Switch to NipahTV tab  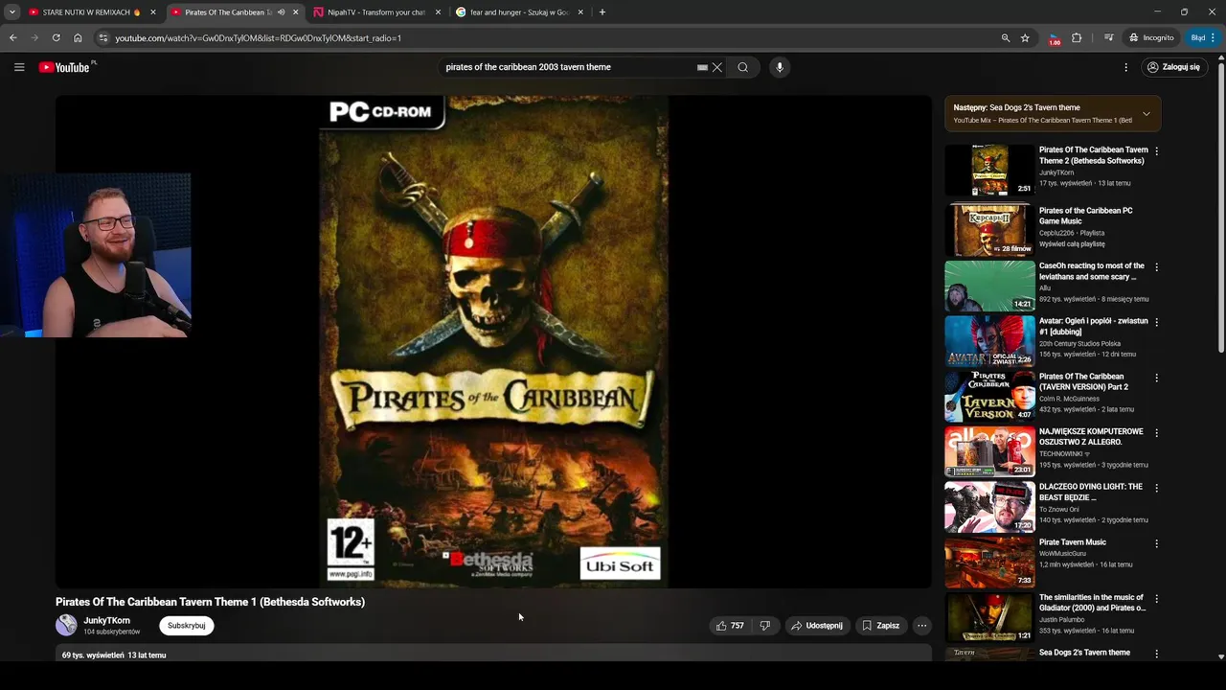375,12
